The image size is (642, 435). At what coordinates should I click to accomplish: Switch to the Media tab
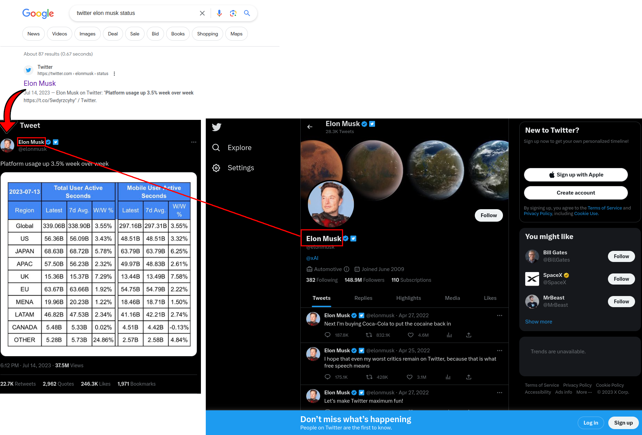click(452, 298)
